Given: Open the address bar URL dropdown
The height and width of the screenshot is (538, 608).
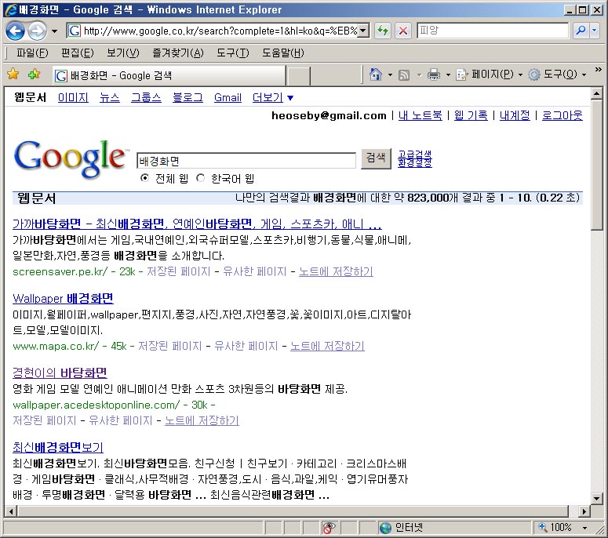Looking at the screenshot, I should click(x=363, y=31).
